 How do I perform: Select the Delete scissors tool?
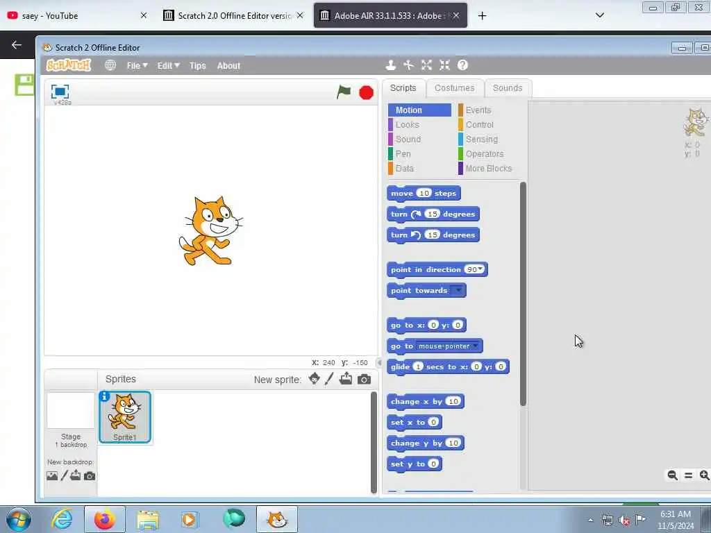click(x=408, y=65)
